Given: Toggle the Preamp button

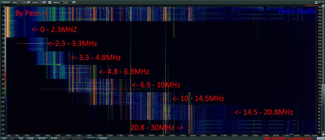Looking at the screenshot, I should tap(30, 139).
